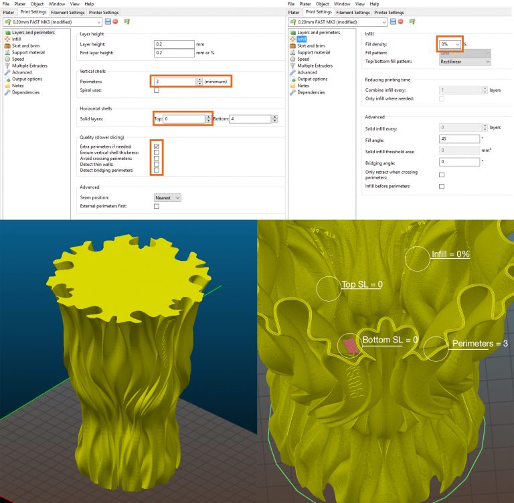Click the Fill angle field showing 45
This screenshot has width=514, height=503.
pyautogui.click(x=459, y=139)
